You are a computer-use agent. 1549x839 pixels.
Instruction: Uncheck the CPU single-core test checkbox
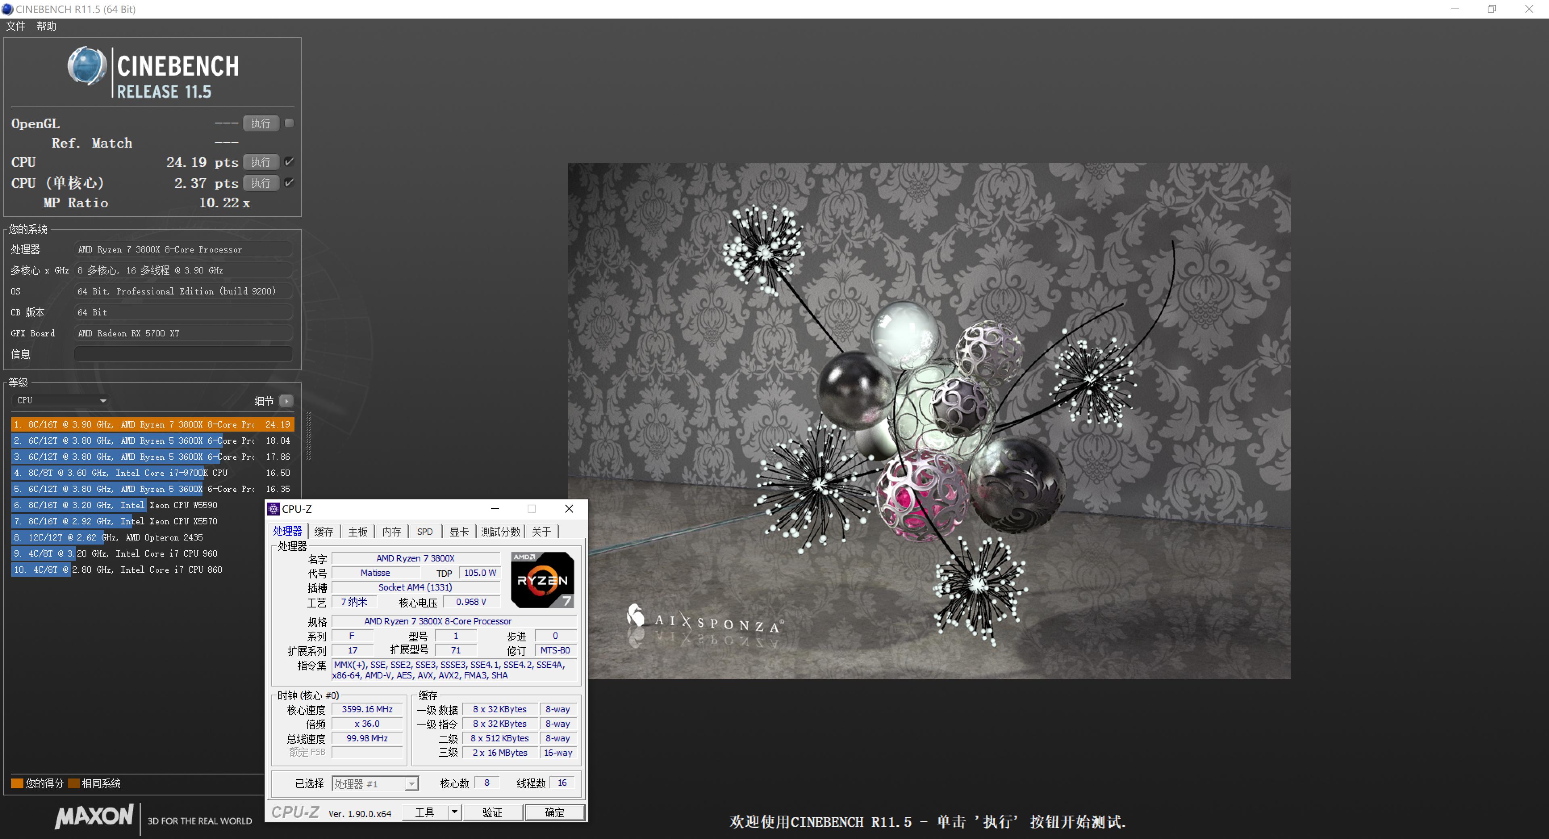pos(289,183)
